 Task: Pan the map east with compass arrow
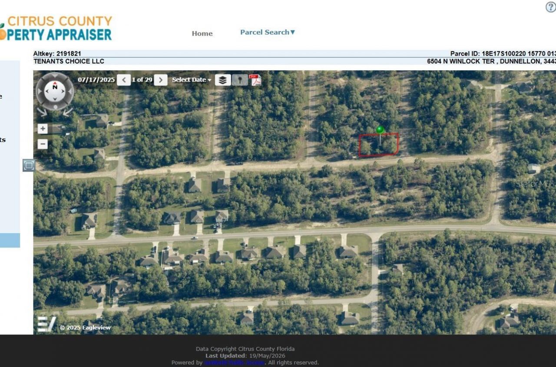tap(63, 92)
